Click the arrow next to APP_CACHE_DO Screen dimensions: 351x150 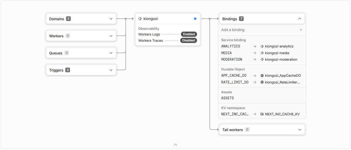coord(254,75)
